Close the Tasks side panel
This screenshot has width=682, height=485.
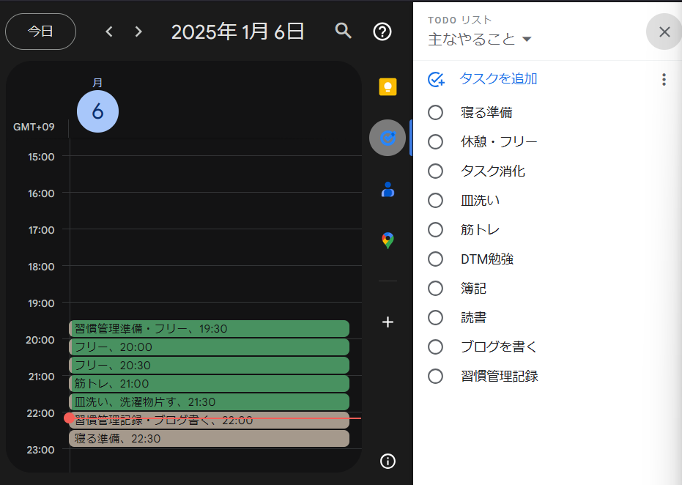pos(664,32)
